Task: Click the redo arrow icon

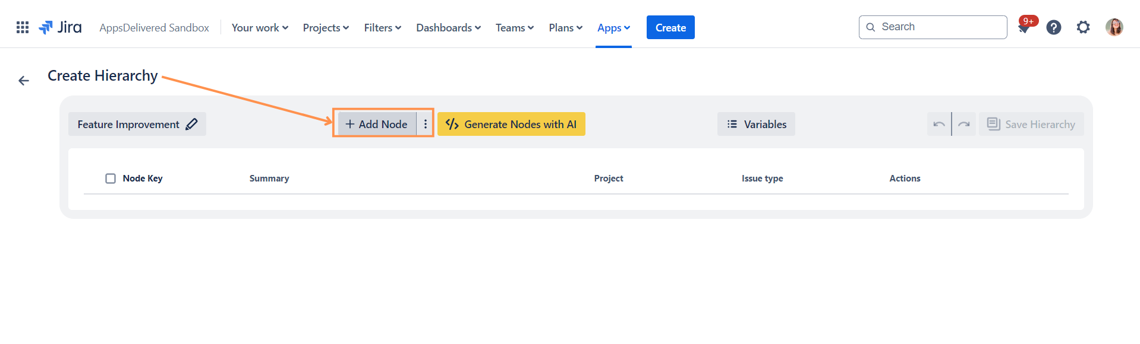Action: click(x=964, y=124)
